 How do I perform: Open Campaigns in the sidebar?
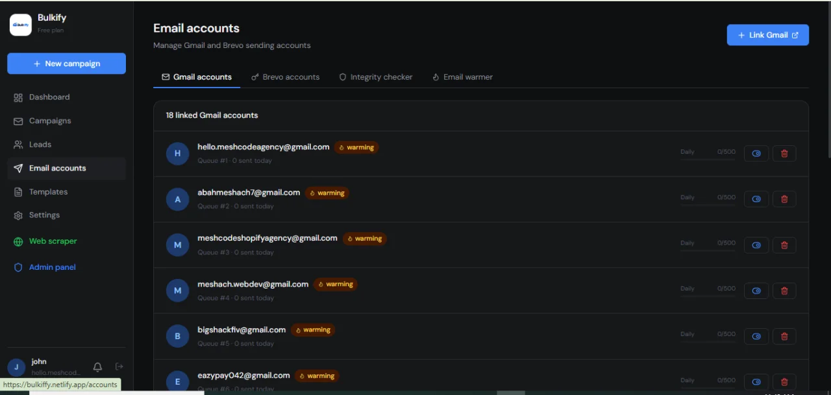[66, 121]
